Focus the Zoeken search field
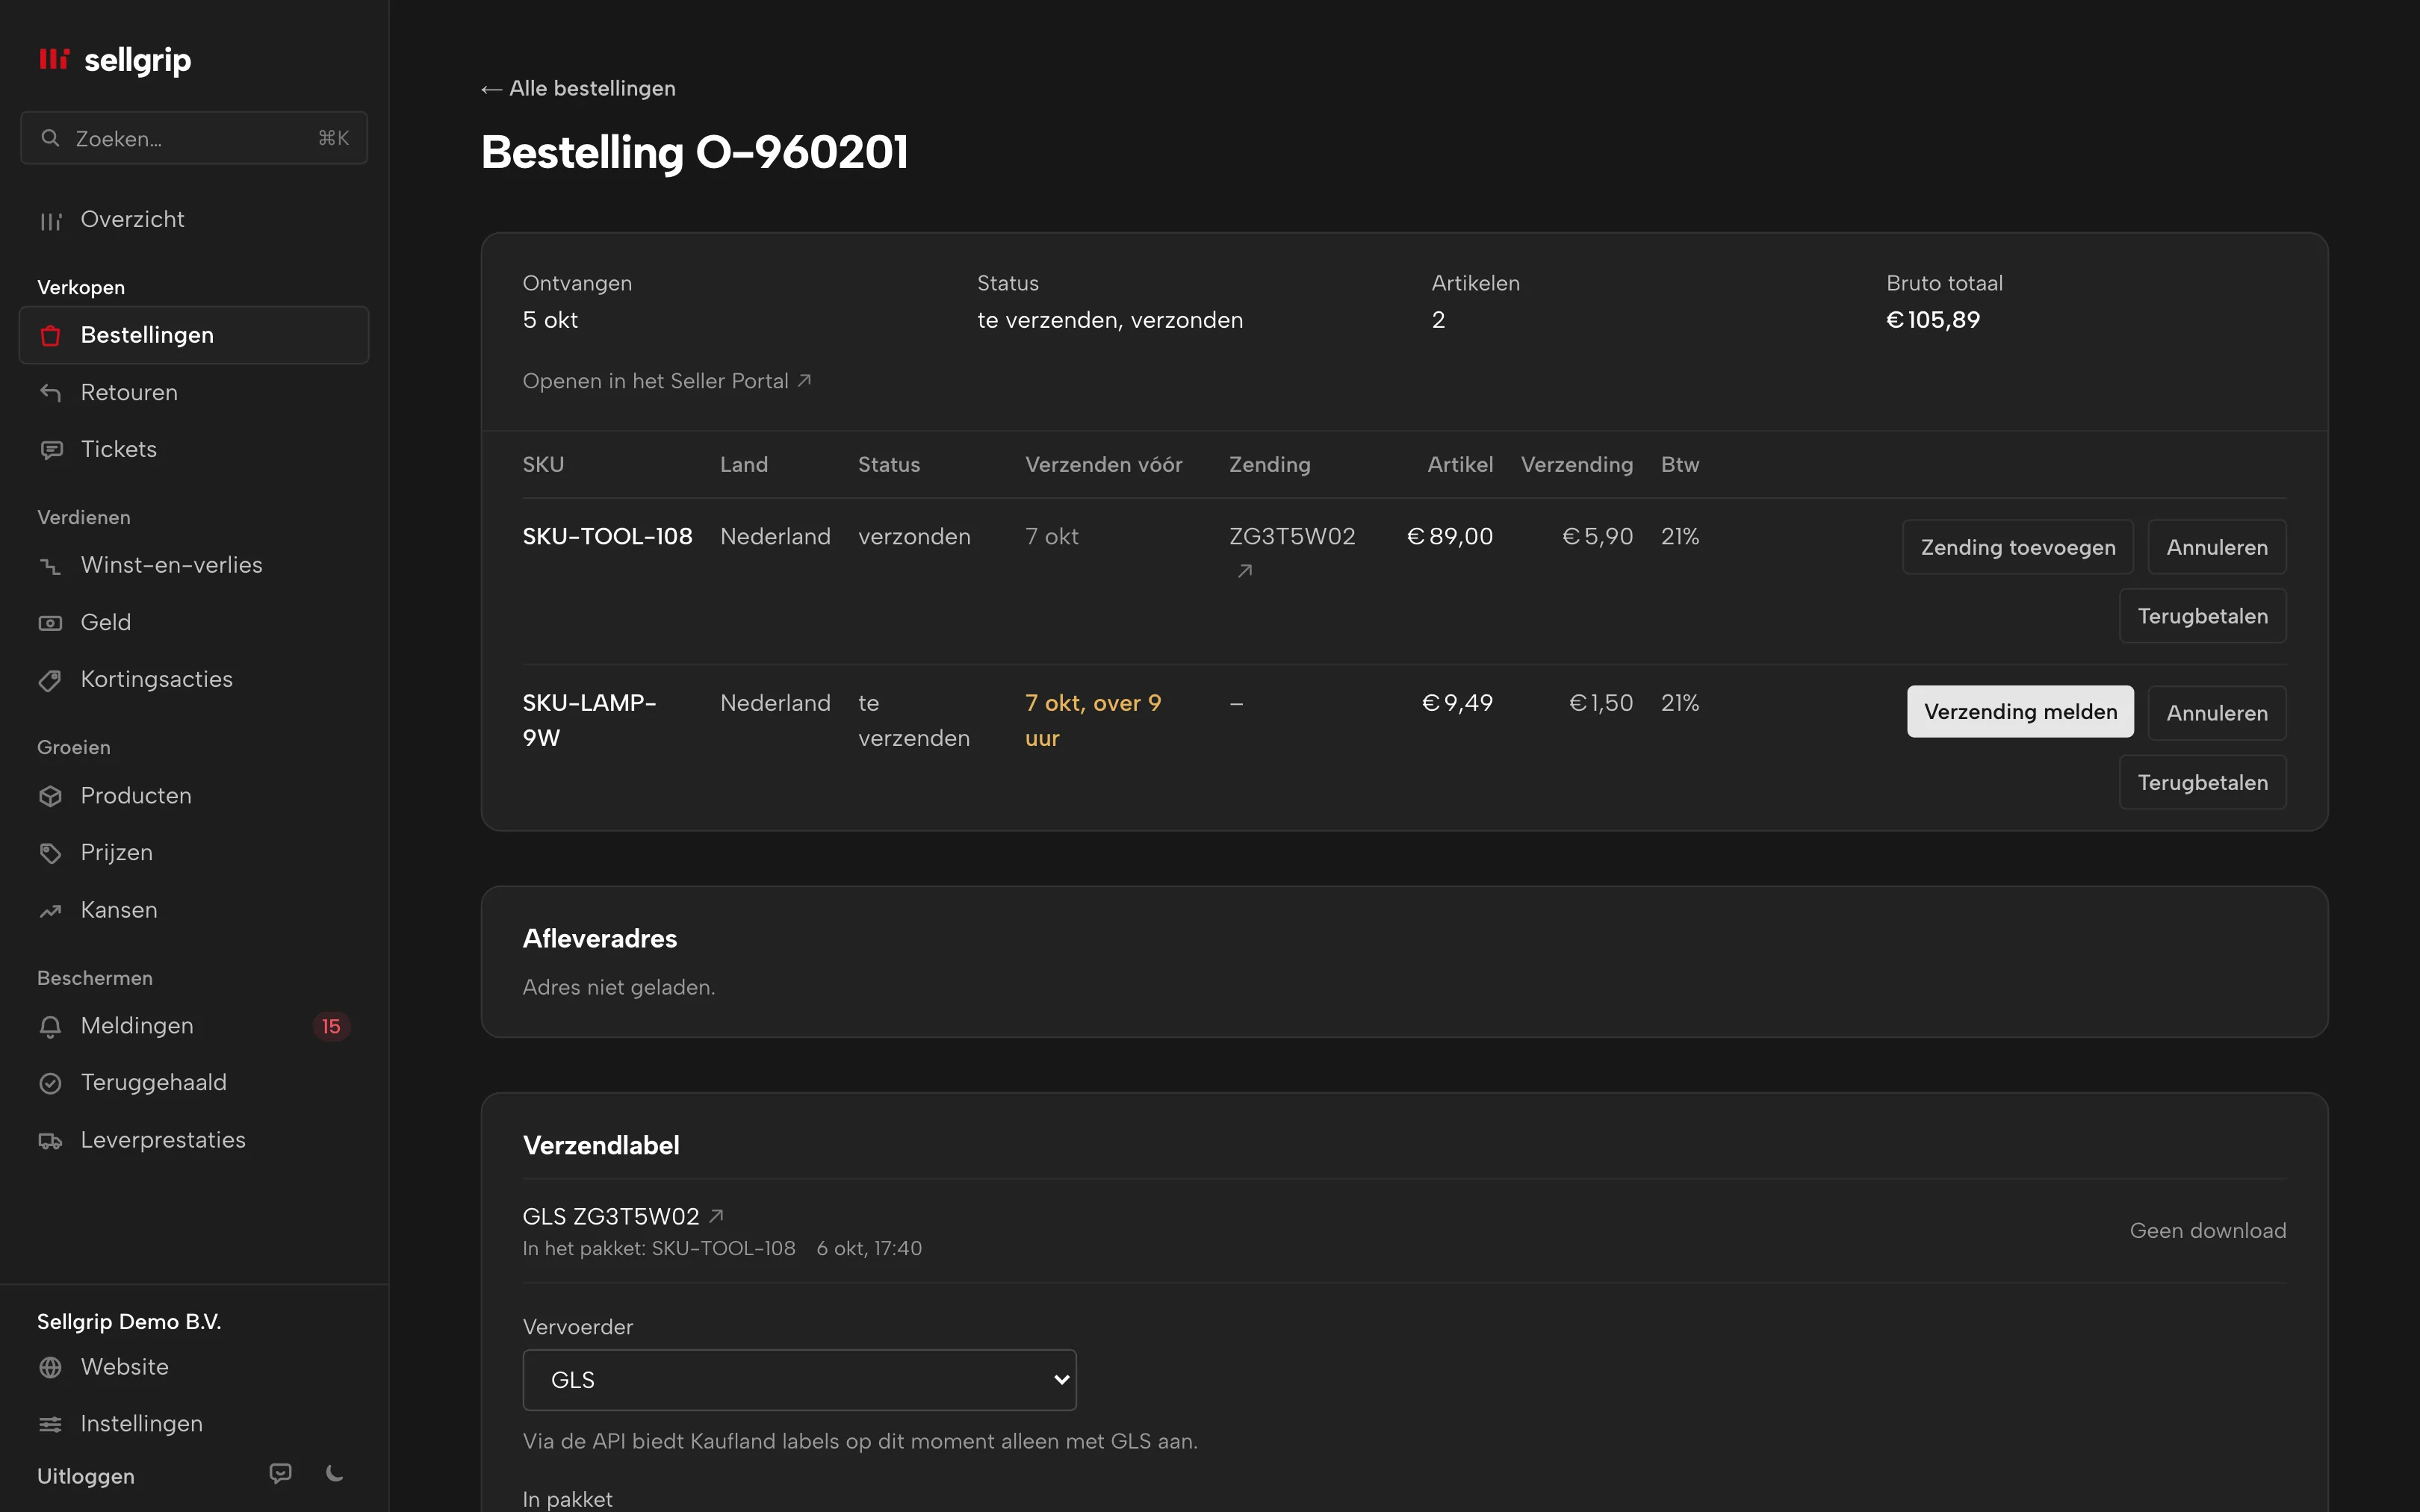Viewport: 2420px width, 1512px height. tap(194, 138)
